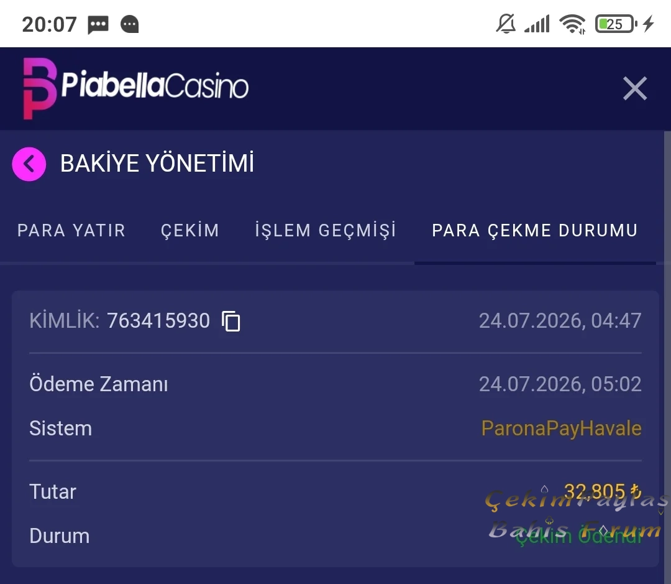Tap the 32,805 ₺ amount value

point(603,491)
